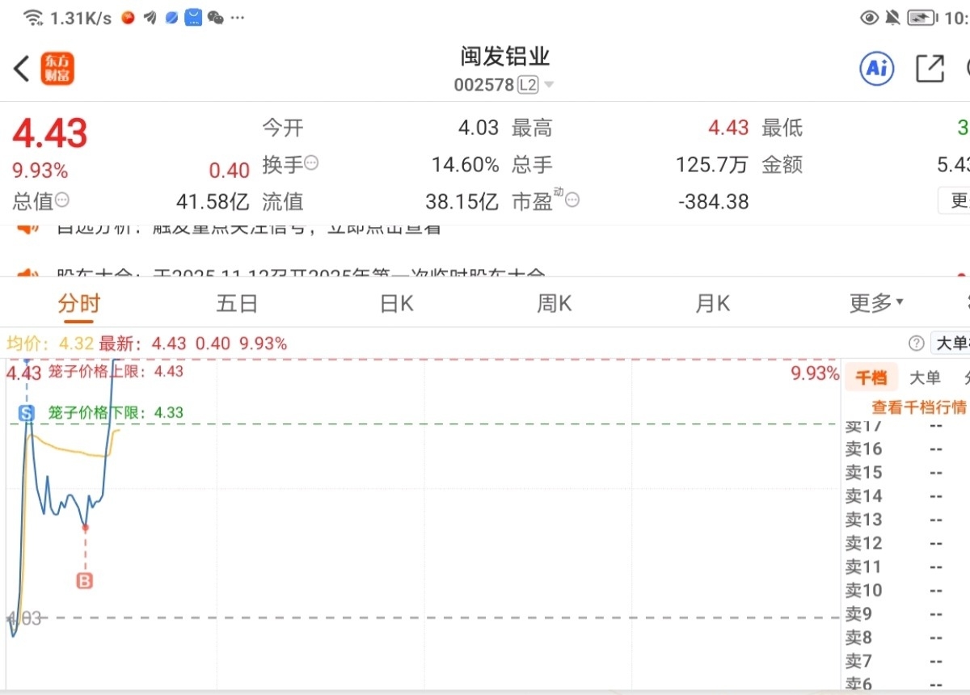Switch to the 日K tab
The width and height of the screenshot is (970, 695).
(396, 303)
